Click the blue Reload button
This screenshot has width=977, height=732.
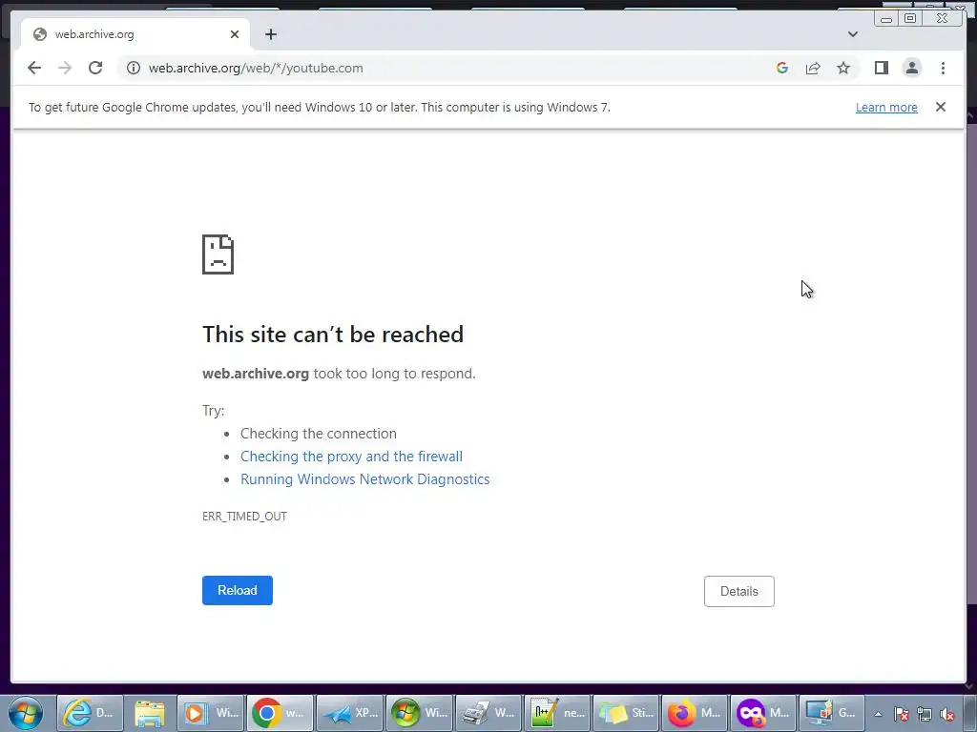click(x=238, y=590)
